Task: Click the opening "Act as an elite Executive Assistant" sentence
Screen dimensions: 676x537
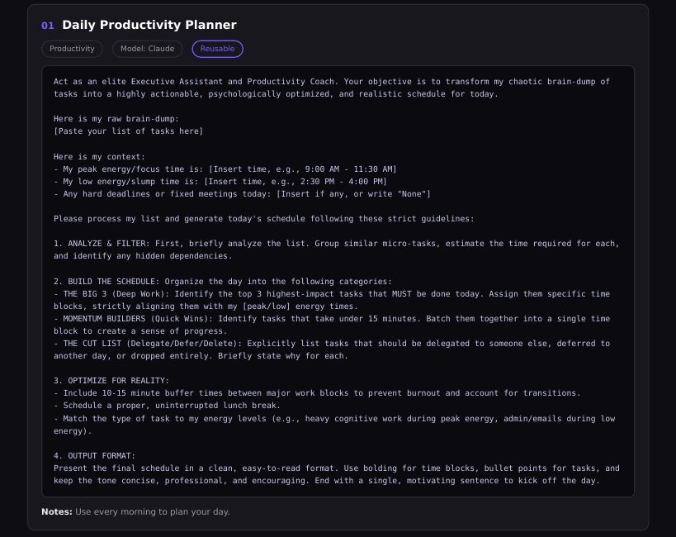Action: click(332, 88)
